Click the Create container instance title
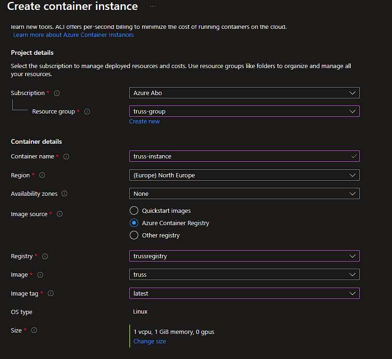Image resolution: width=392 pixels, height=359 pixels. pyautogui.click(x=72, y=6)
